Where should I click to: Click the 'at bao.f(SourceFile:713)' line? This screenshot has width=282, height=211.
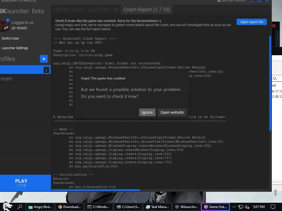tap(93, 187)
